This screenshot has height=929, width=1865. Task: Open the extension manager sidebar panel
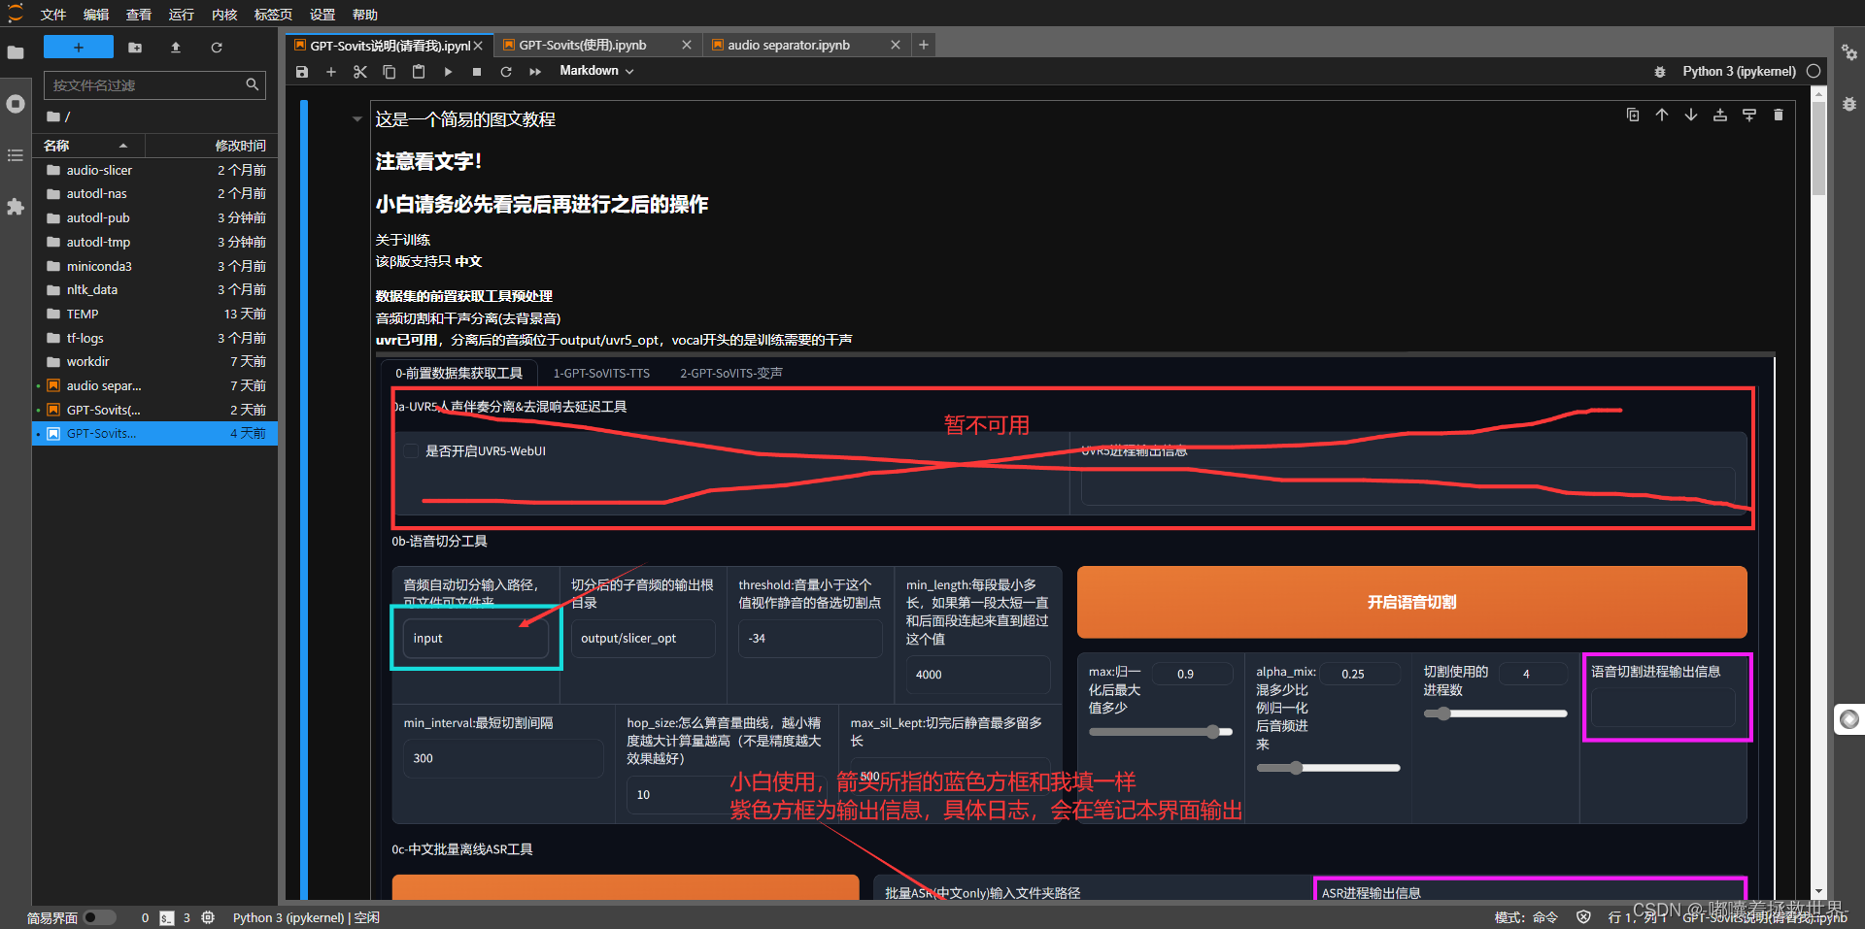(16, 207)
